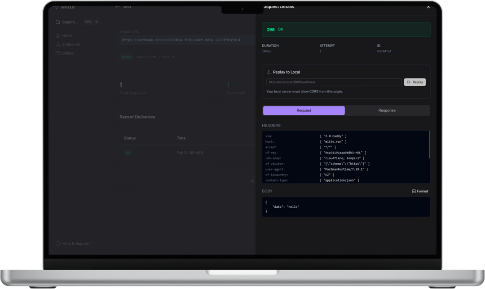Open Endpoints via its webhook icon

click(58, 44)
